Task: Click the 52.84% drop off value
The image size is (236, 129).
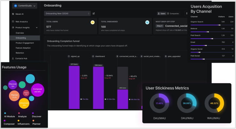Action: pyautogui.click(x=109, y=76)
